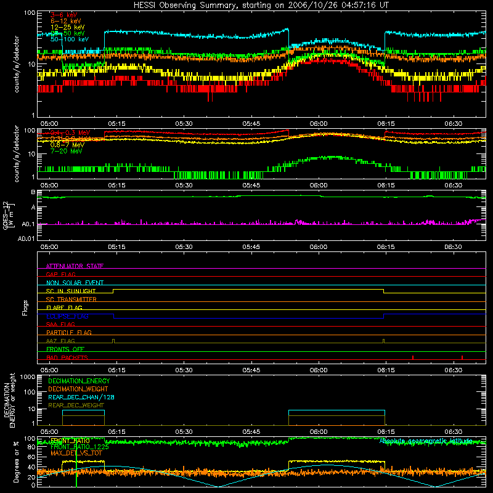Viewport: 493px width, 493px height.
Task: Click the green 7-20 MeV legend label
Action: click(x=67, y=151)
